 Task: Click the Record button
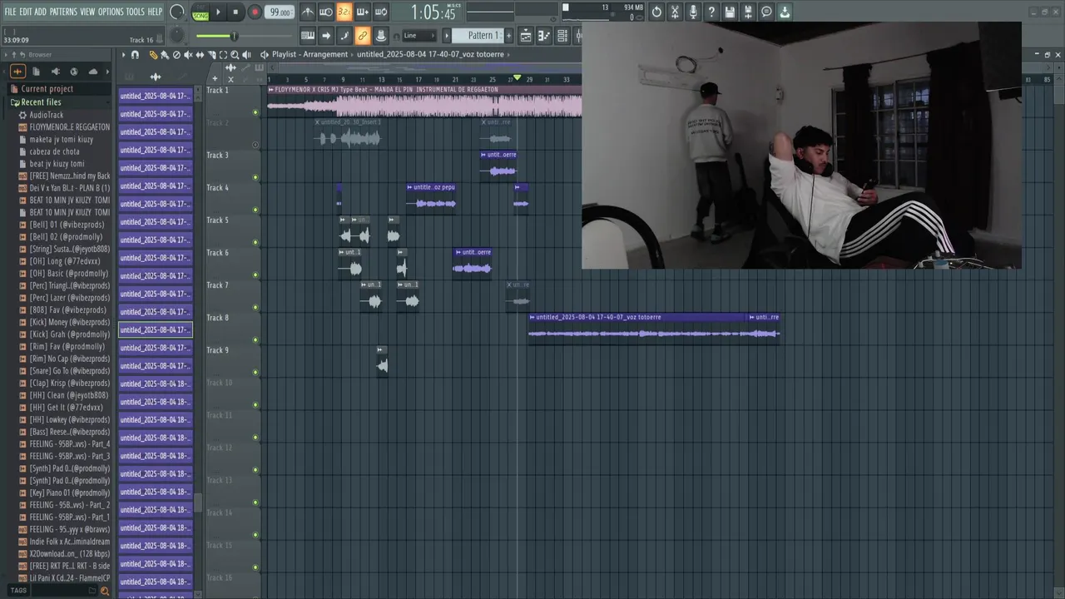point(255,12)
